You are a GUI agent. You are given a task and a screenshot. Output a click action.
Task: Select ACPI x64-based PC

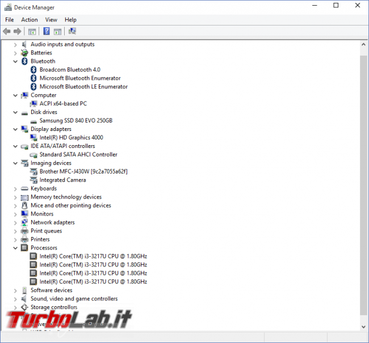63,103
